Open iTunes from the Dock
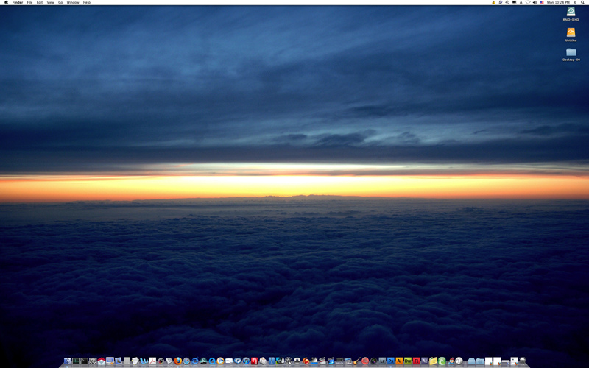 click(246, 361)
